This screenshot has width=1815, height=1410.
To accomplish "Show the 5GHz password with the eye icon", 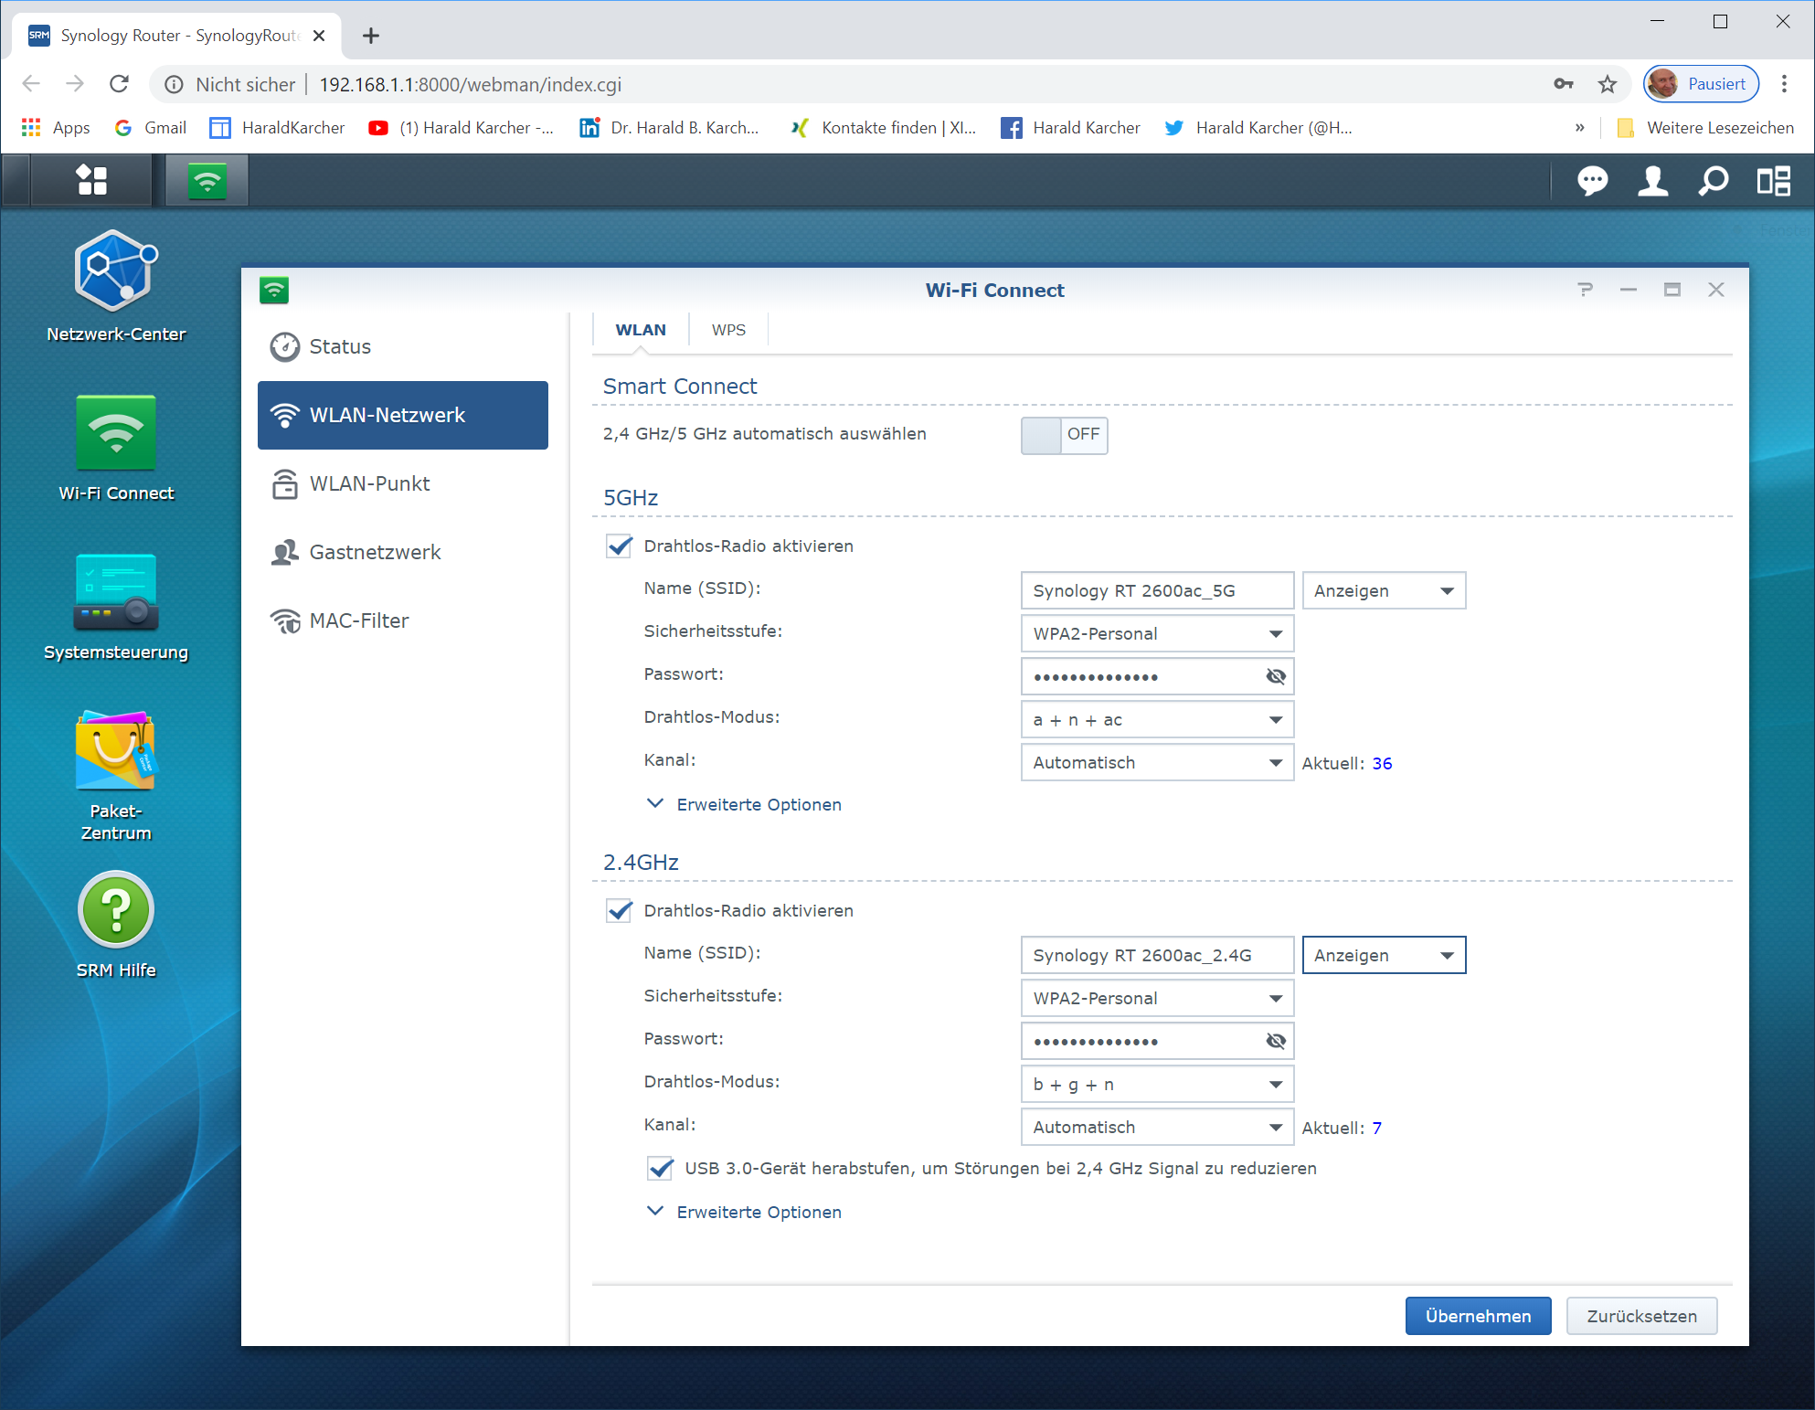I will click(1276, 677).
